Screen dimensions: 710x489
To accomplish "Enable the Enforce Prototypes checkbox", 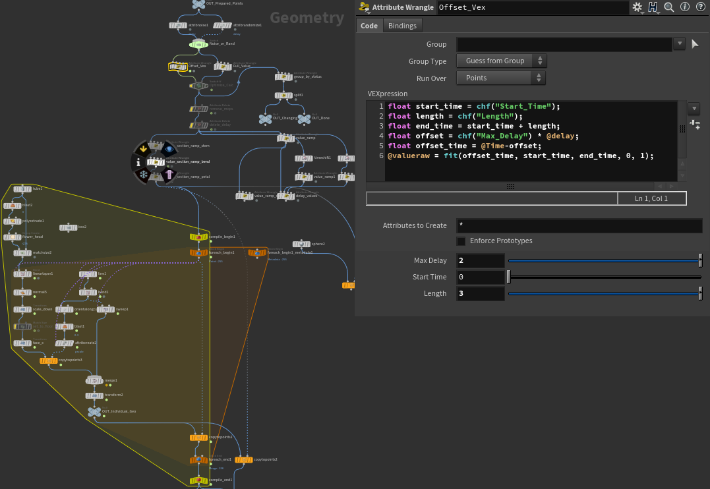I will pos(461,241).
